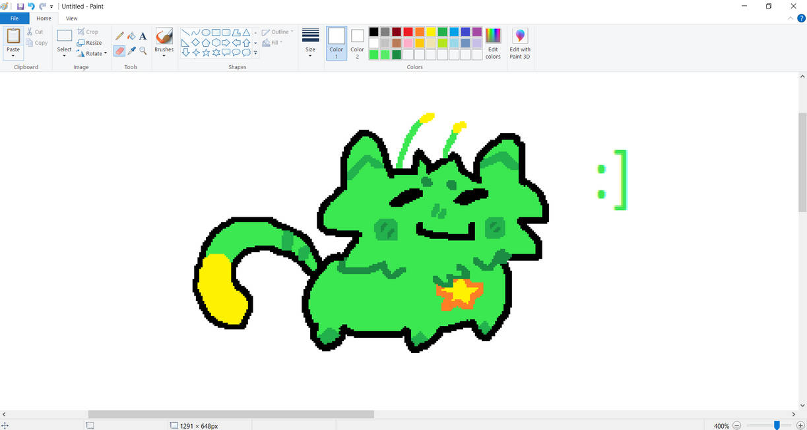This screenshot has width=807, height=430.
Task: Select the Up arrow shape
Action: [x=246, y=43]
